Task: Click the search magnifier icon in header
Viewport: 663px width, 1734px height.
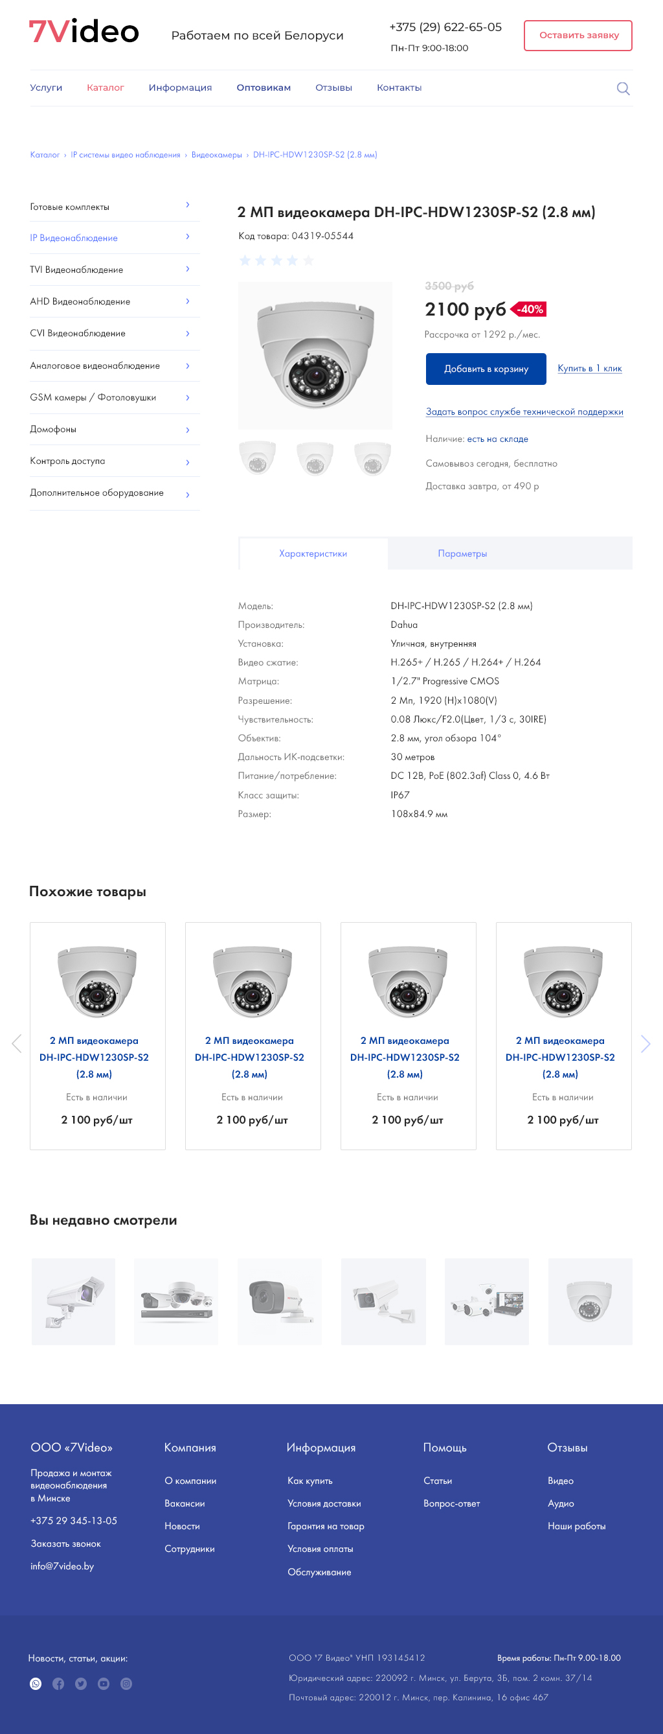Action: tap(623, 88)
